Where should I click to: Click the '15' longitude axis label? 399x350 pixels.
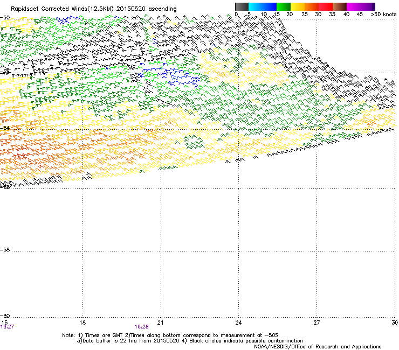[x=4, y=323]
